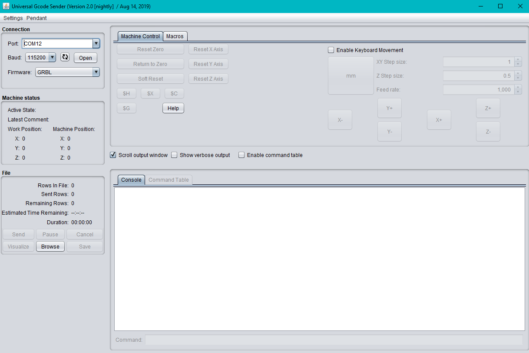This screenshot has height=353, width=529.
Task: Click the $G parser state button
Action: (126, 108)
